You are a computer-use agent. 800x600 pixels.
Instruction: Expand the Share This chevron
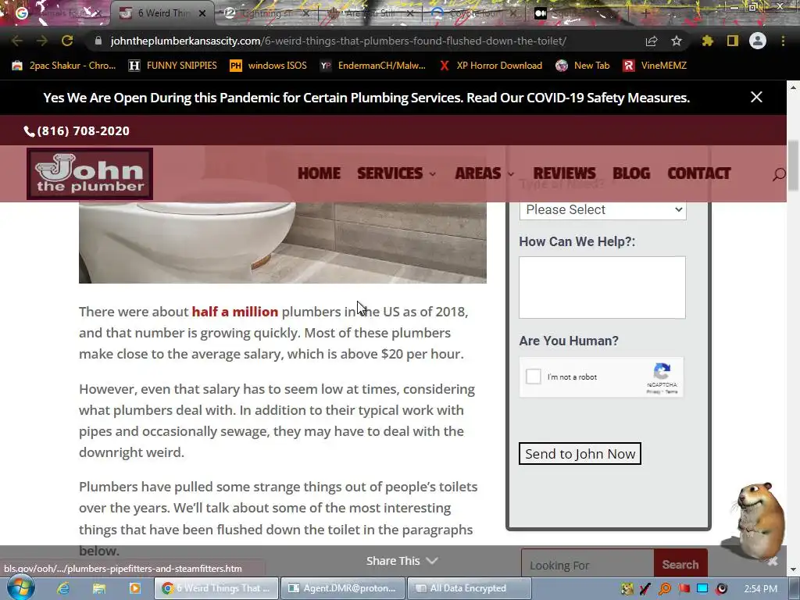(432, 561)
